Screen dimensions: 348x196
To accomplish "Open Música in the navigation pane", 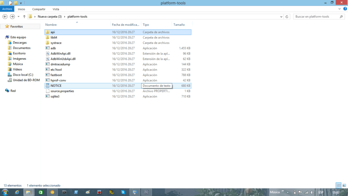I will (18, 64).
